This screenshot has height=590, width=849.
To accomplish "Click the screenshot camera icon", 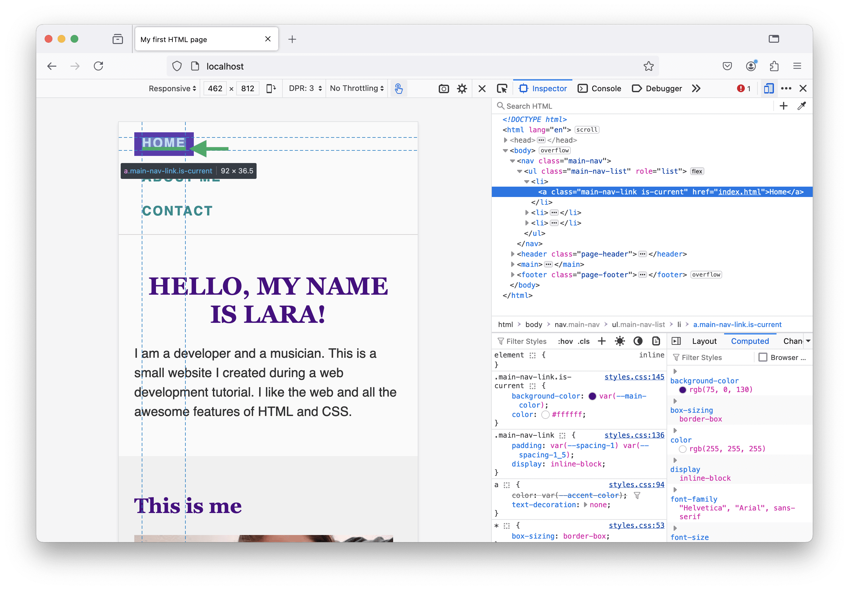I will 443,89.
